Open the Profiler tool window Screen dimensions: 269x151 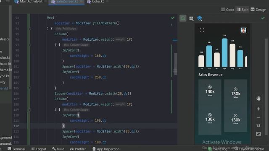(x=78, y=149)
